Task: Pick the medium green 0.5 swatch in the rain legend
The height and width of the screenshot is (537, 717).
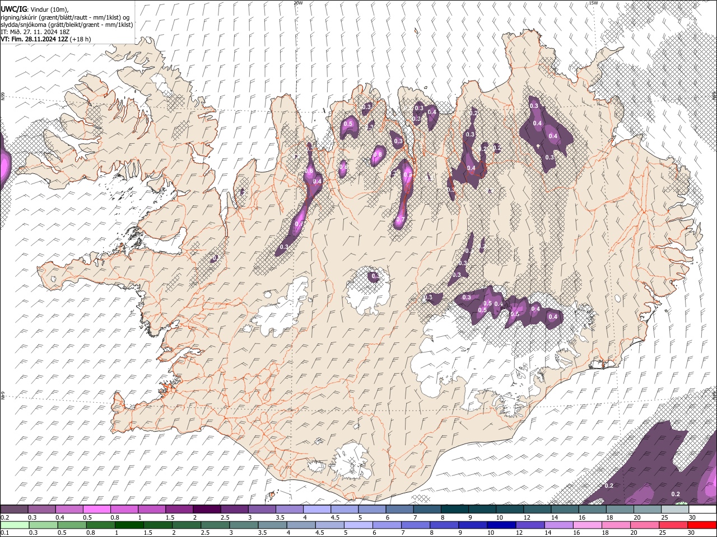Action: coord(72,525)
